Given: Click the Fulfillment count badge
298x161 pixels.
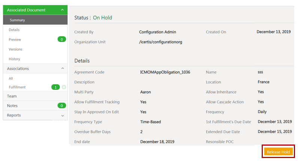Looking at the screenshot, I should coord(55,87).
